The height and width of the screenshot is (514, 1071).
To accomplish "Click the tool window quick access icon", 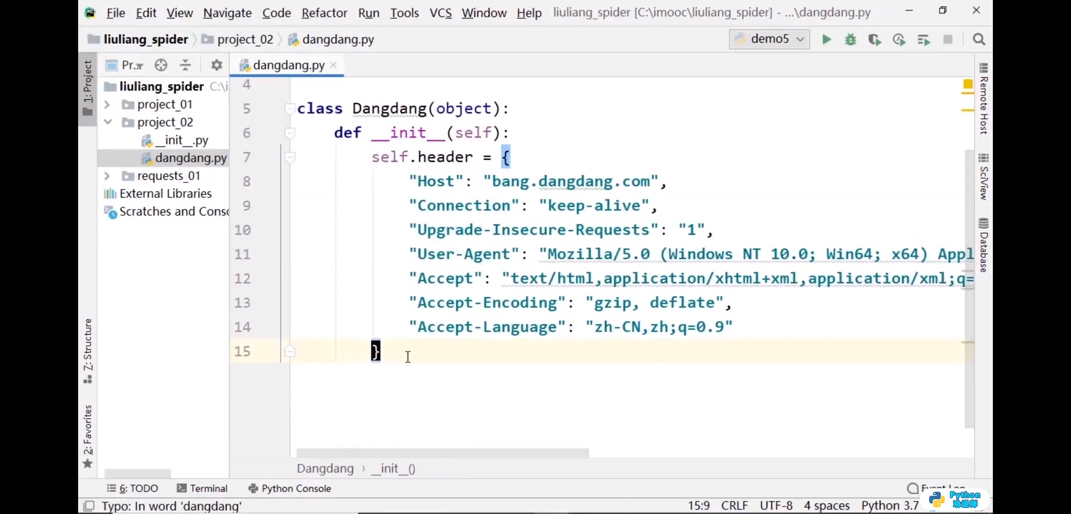I will 89,506.
